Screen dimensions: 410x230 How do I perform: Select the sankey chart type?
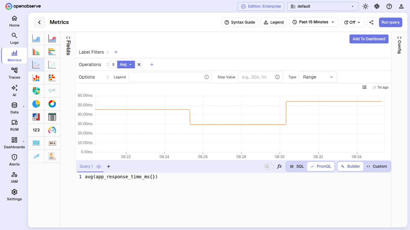pyautogui.click(x=36, y=156)
